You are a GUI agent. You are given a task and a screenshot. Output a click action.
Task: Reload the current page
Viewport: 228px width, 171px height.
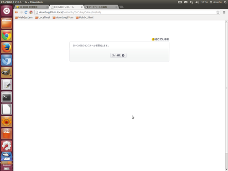26,12
